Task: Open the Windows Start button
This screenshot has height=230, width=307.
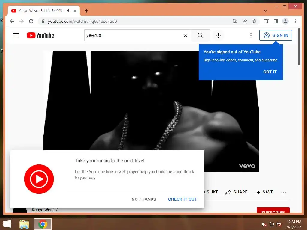Action: [7, 224]
